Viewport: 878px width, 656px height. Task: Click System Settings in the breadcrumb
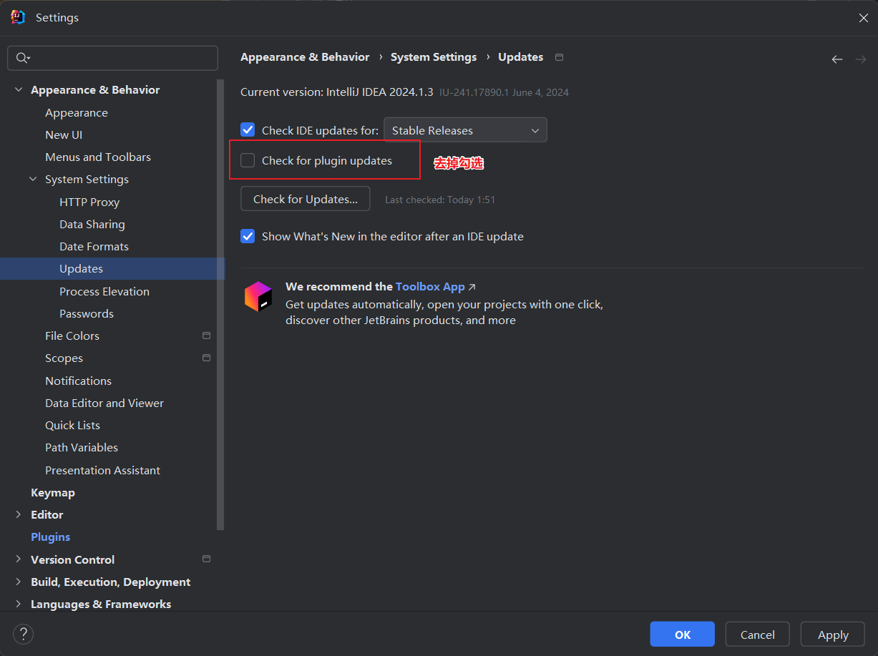[x=434, y=57]
